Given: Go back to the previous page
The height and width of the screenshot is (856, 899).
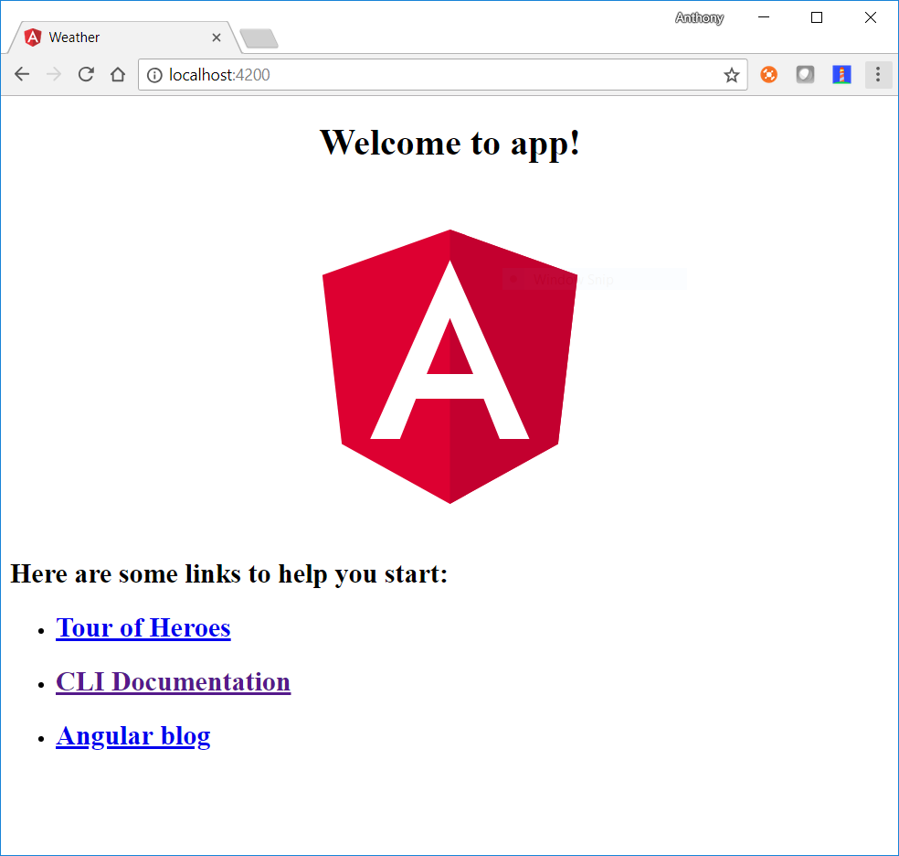Looking at the screenshot, I should point(22,75).
